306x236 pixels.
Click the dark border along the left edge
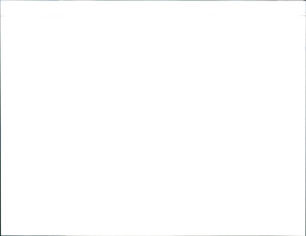[x=0, y=118]
